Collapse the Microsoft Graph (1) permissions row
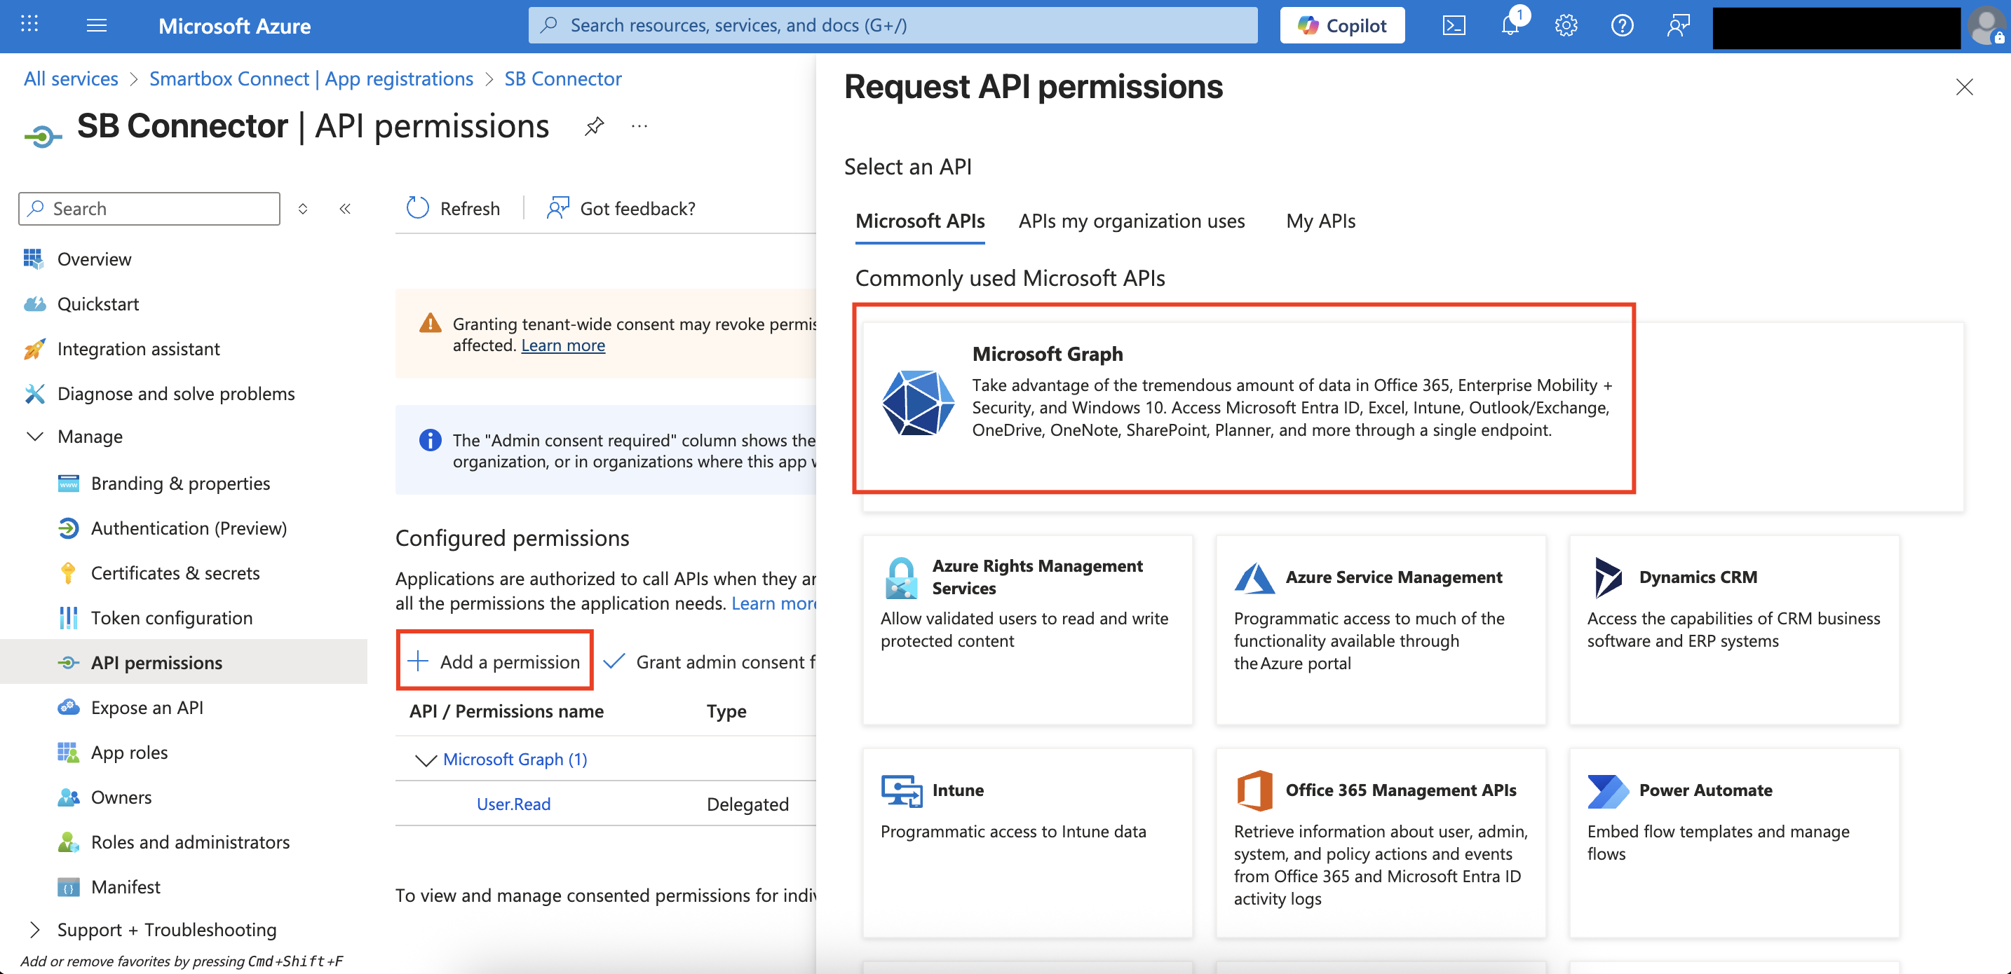This screenshot has height=974, width=2011. [x=426, y=760]
